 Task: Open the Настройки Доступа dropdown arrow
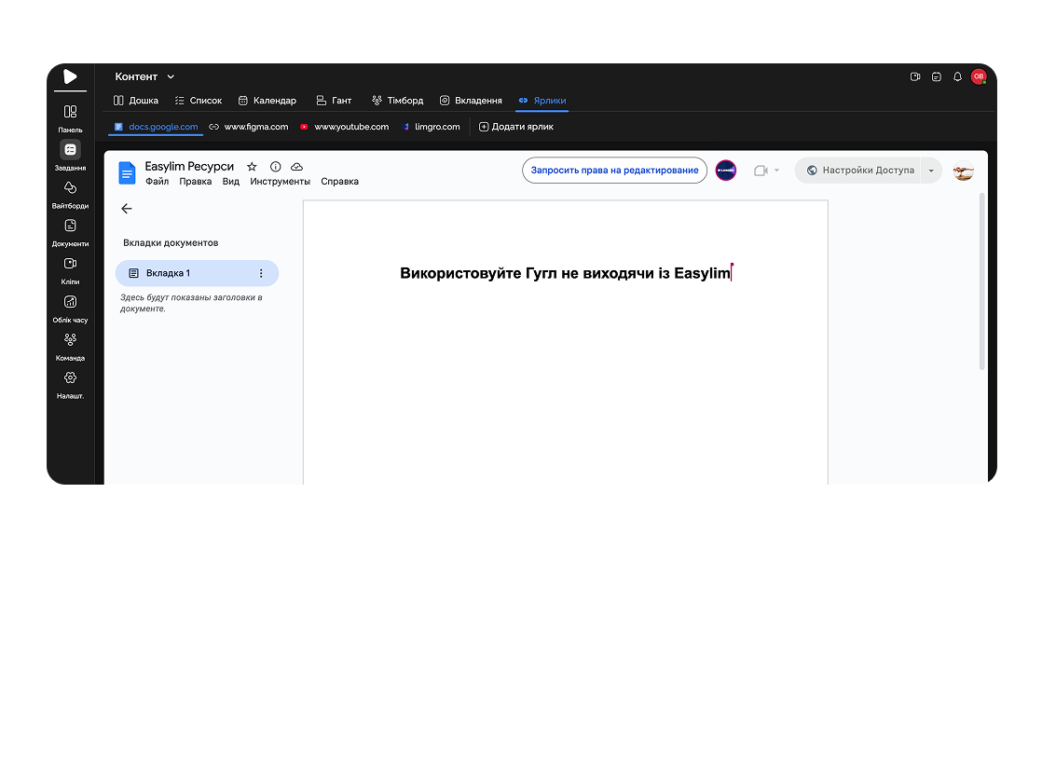pos(930,171)
